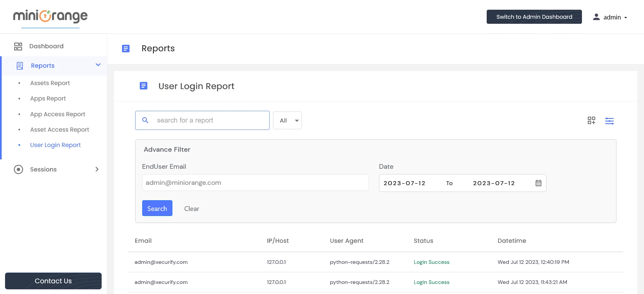This screenshot has width=644, height=294.
Task: Click the IP/Host column header
Action: coord(278,241)
